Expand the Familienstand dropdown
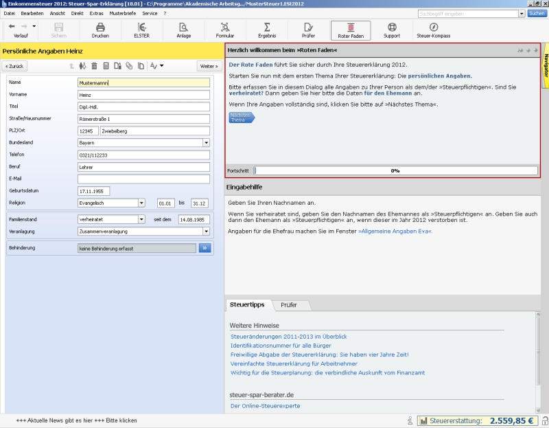 pos(141,219)
